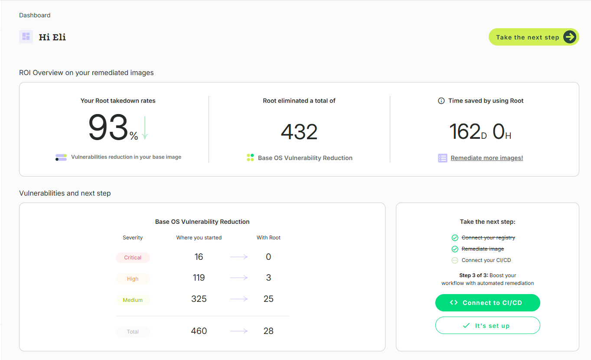Screen dimensions: 591x360
Task: Click Base OS Vulnerability Reduction label under 432
Action: coord(305,158)
